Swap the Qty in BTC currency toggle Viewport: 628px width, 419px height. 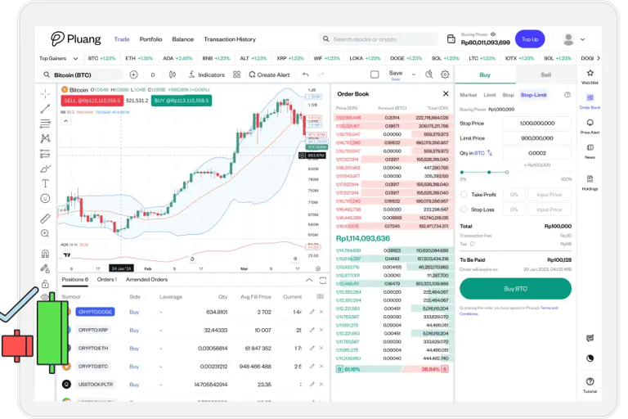point(490,153)
